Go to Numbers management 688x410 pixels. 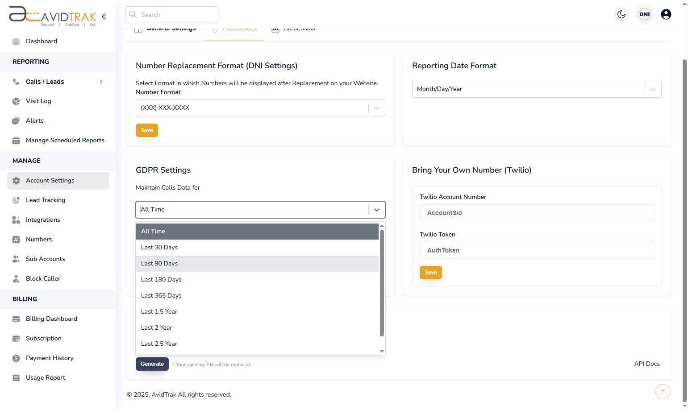pos(38,239)
